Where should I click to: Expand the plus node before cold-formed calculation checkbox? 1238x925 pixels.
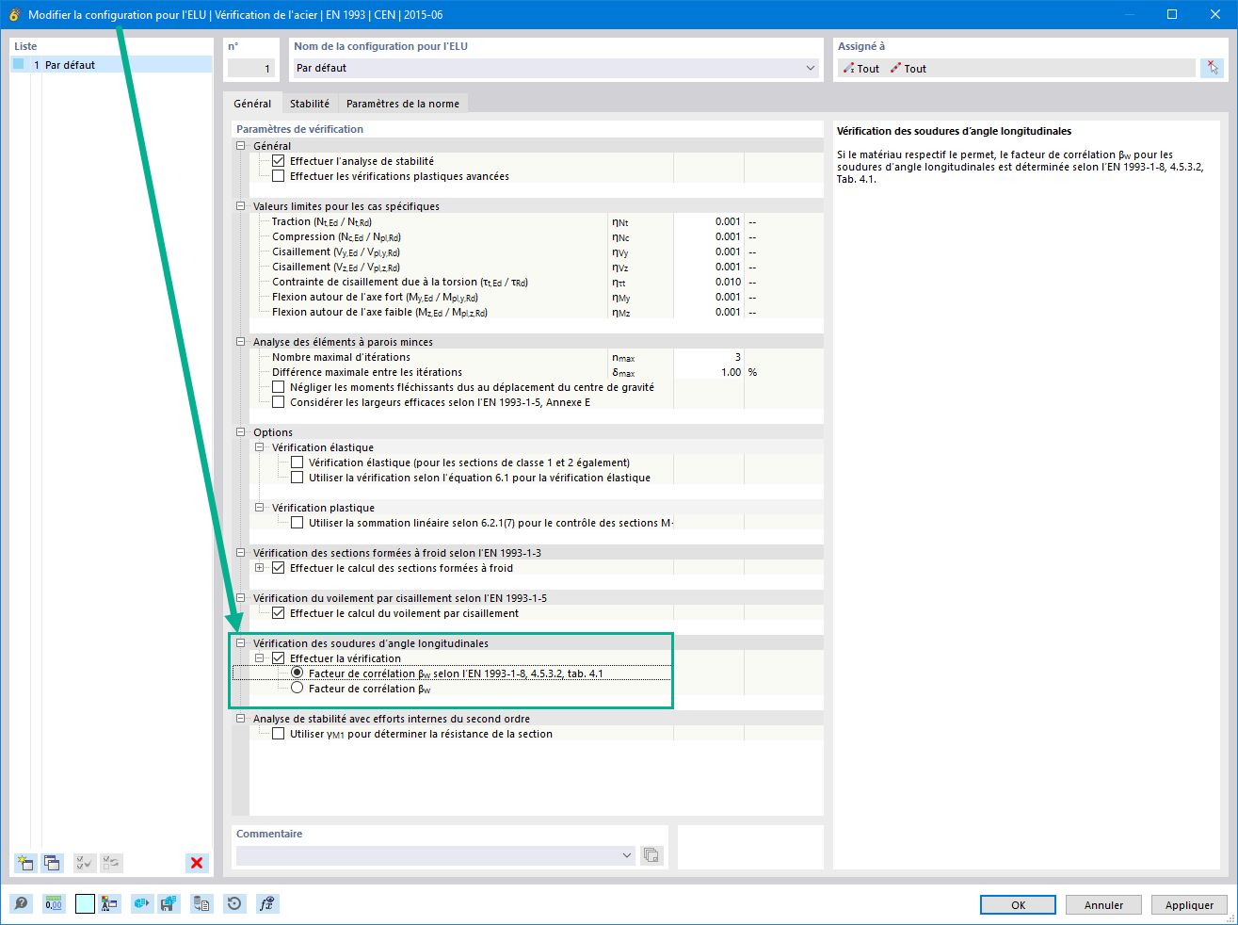259,568
